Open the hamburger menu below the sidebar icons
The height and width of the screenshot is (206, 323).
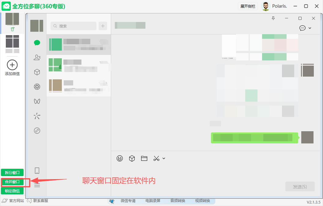coord(37,185)
